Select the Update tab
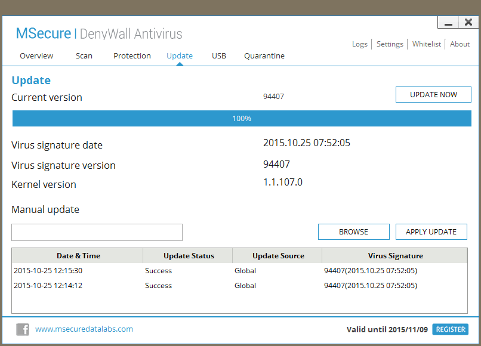 180,56
